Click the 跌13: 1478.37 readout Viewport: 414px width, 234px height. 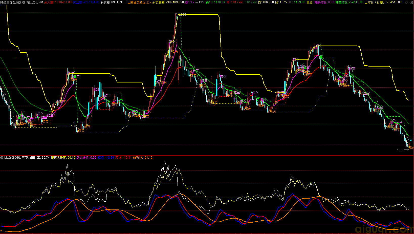click(215, 2)
